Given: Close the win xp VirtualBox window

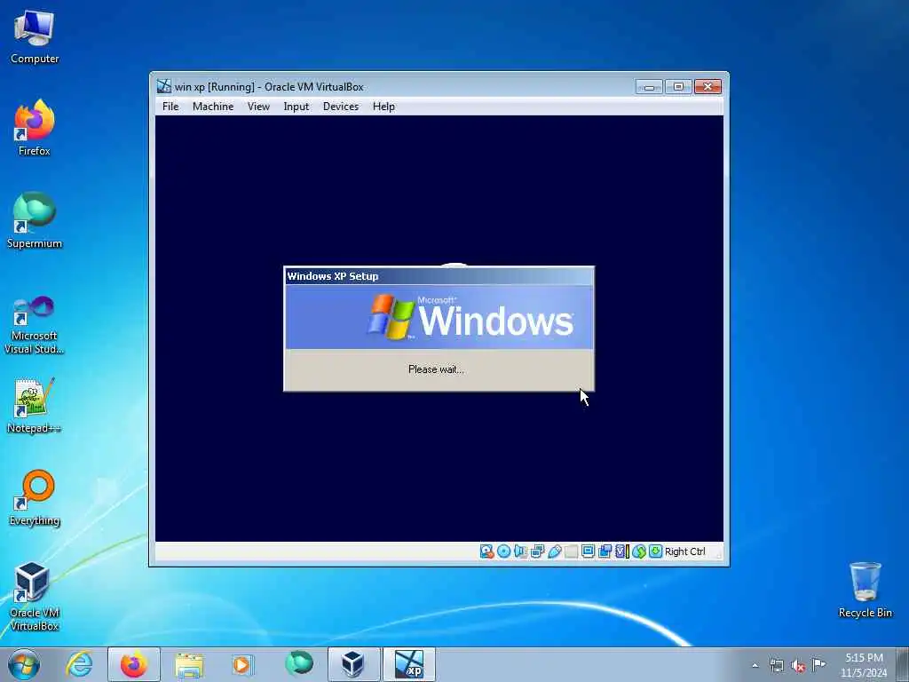Looking at the screenshot, I should [x=707, y=87].
